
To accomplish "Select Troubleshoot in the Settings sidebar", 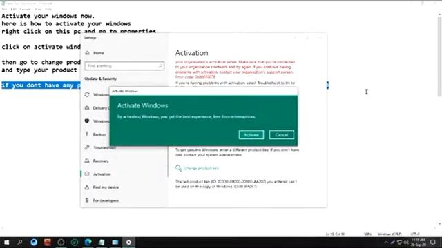I will pos(104,147).
